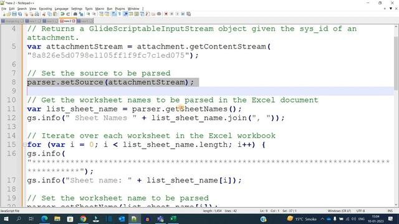Expand the system tray hidden icons chevron
Viewport: 399px width, 224px height.
322,218
